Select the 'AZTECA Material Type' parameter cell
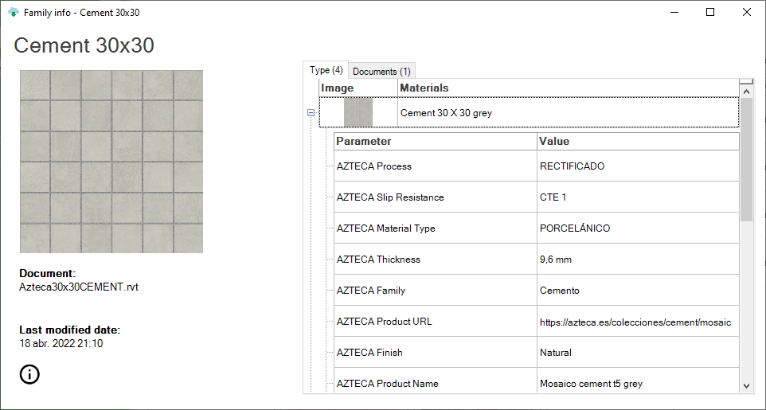The image size is (766, 410). pos(436,228)
